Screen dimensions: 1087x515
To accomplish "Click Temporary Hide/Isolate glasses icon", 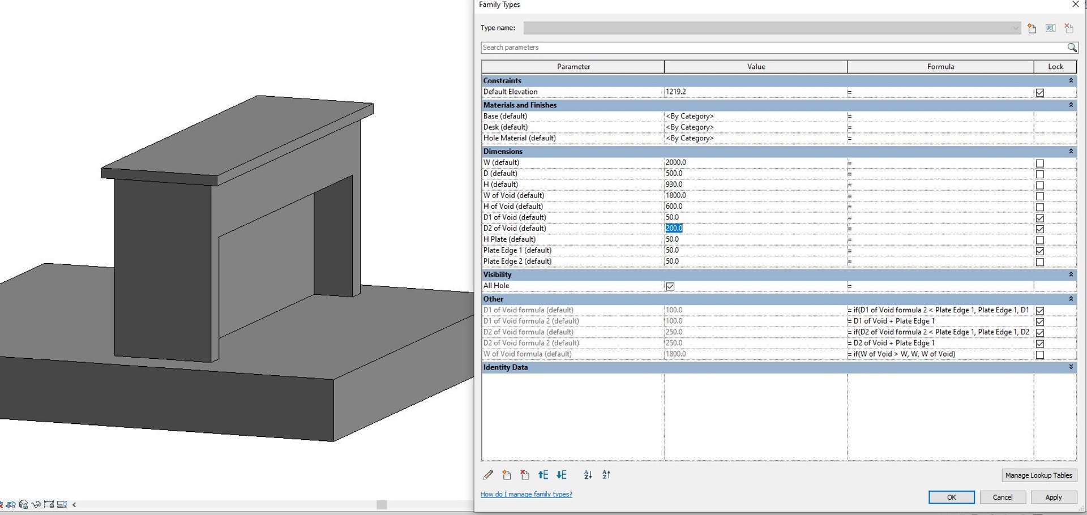I will [x=36, y=504].
